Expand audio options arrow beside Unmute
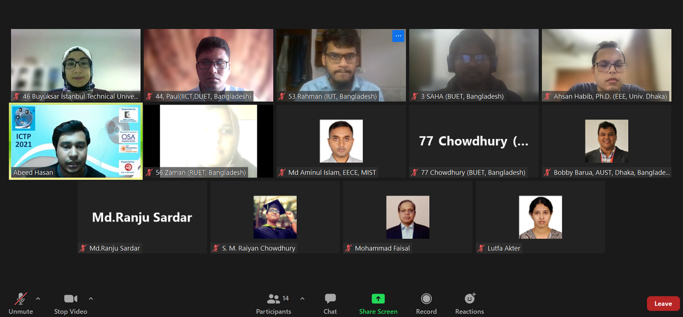The image size is (683, 317). 38,298
